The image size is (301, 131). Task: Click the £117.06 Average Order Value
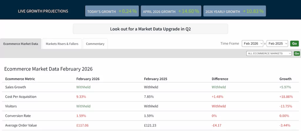[83, 125]
